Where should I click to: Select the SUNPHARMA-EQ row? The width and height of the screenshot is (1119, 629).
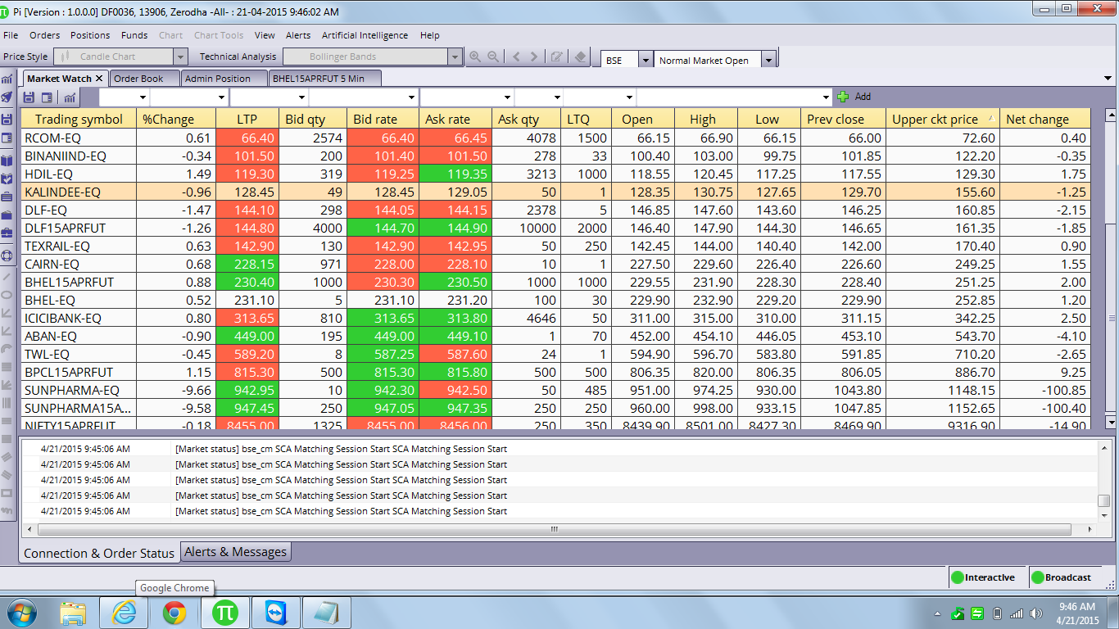(556, 390)
